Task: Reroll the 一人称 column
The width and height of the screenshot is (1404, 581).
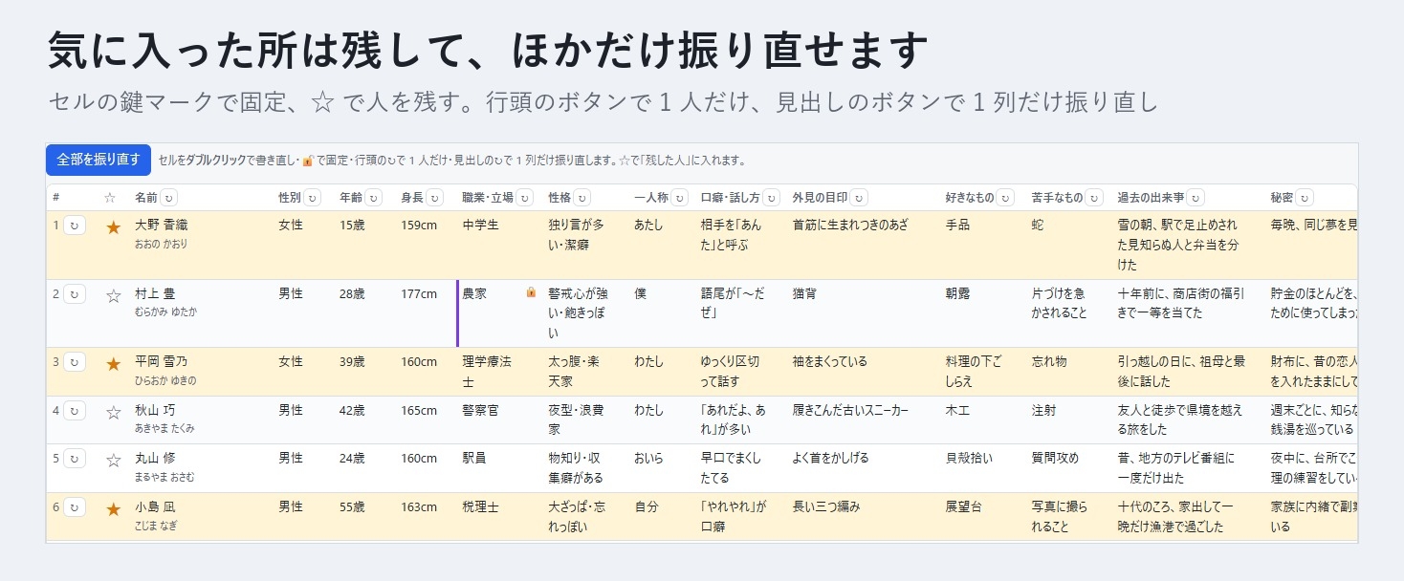Action: (x=679, y=198)
